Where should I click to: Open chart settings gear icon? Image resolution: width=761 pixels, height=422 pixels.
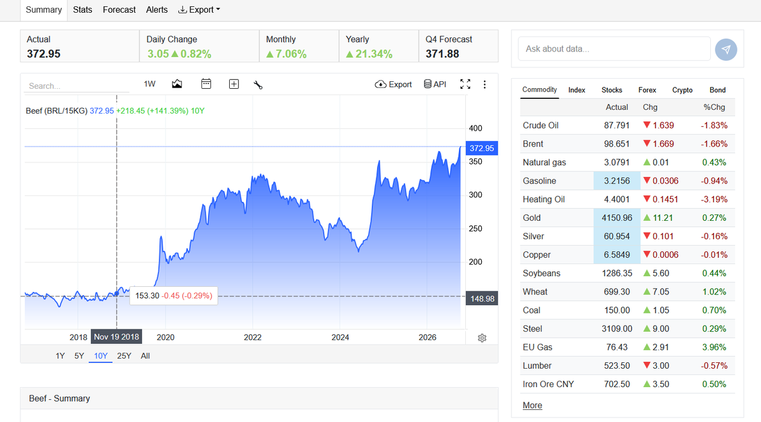point(482,338)
